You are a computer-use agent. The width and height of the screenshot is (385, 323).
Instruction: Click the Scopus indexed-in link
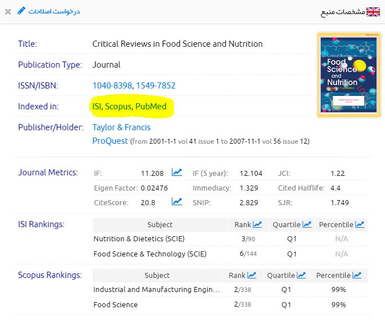tap(118, 107)
